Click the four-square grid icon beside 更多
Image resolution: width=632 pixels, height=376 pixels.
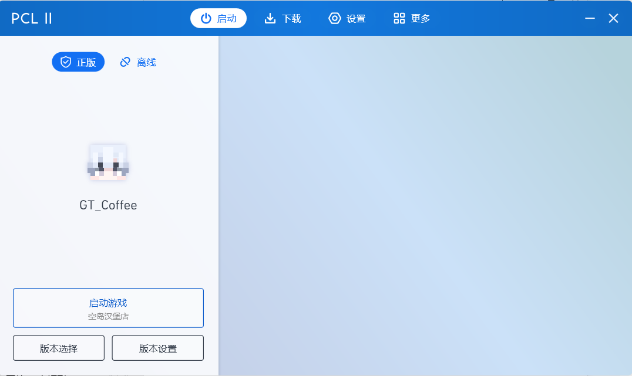point(399,19)
